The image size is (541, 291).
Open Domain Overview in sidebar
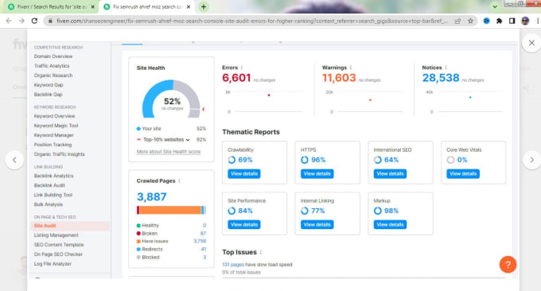(53, 56)
